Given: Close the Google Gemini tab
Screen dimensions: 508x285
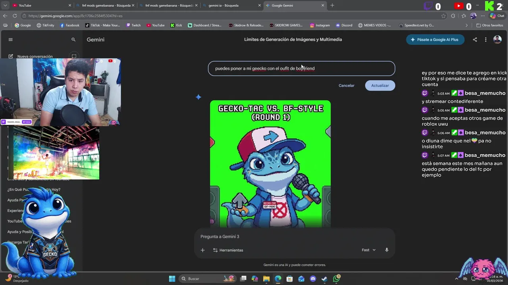Looking at the screenshot, I should 323,6.
